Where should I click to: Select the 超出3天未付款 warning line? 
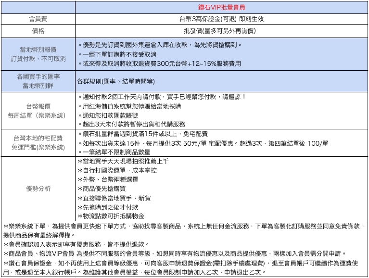134,124
